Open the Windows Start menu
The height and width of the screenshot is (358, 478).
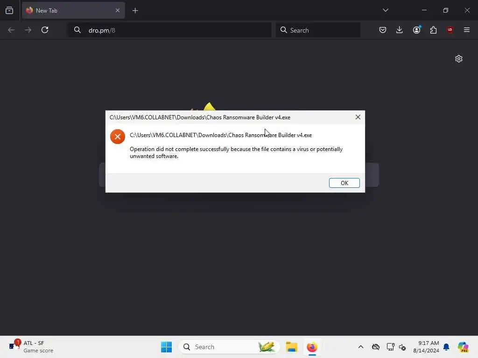pos(167,347)
